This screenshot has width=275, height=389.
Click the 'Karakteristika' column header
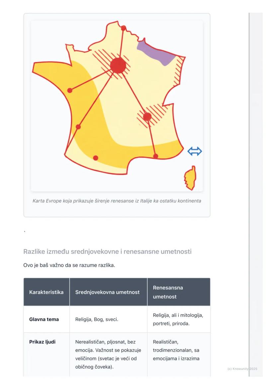click(46, 292)
